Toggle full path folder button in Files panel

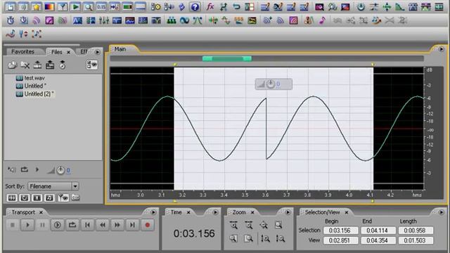tap(75, 197)
